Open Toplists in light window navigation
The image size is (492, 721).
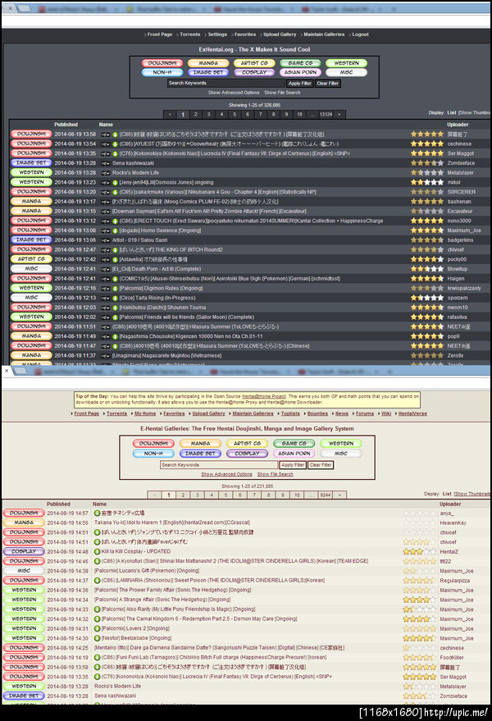(290, 414)
